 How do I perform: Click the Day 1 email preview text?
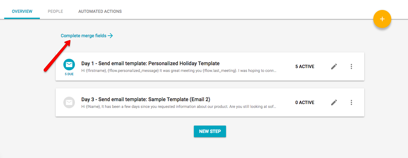(179, 70)
